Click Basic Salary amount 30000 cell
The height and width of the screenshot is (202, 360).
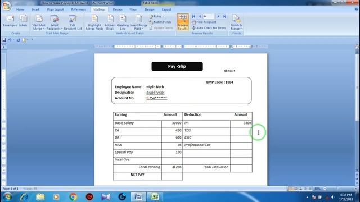point(172,124)
